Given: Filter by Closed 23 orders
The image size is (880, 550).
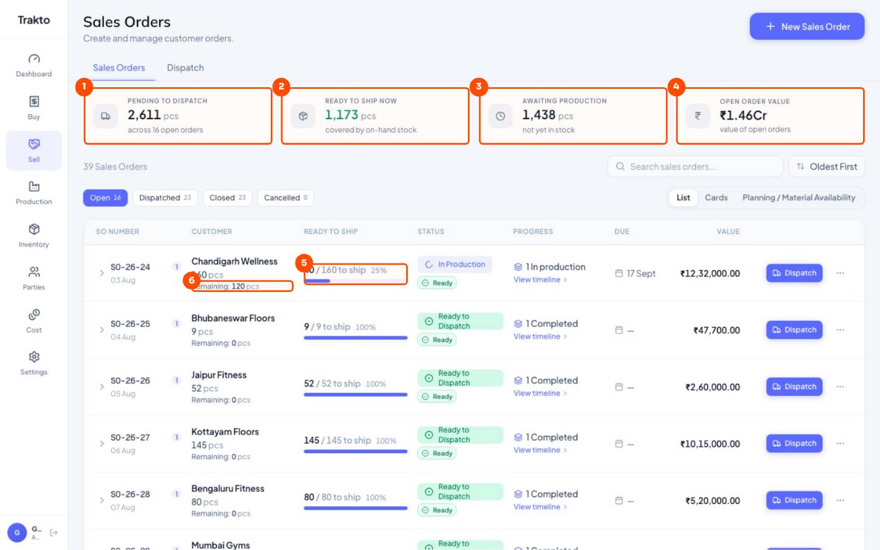Looking at the screenshot, I should pos(227,198).
